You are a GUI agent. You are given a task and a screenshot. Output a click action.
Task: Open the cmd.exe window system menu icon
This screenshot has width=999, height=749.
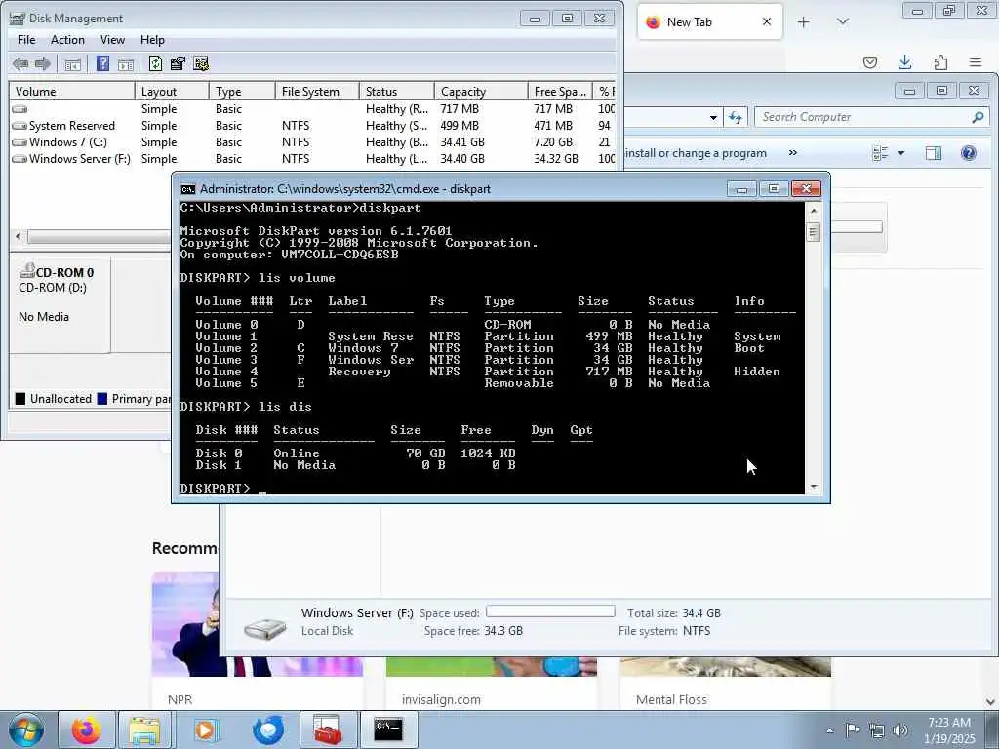pyautogui.click(x=188, y=189)
